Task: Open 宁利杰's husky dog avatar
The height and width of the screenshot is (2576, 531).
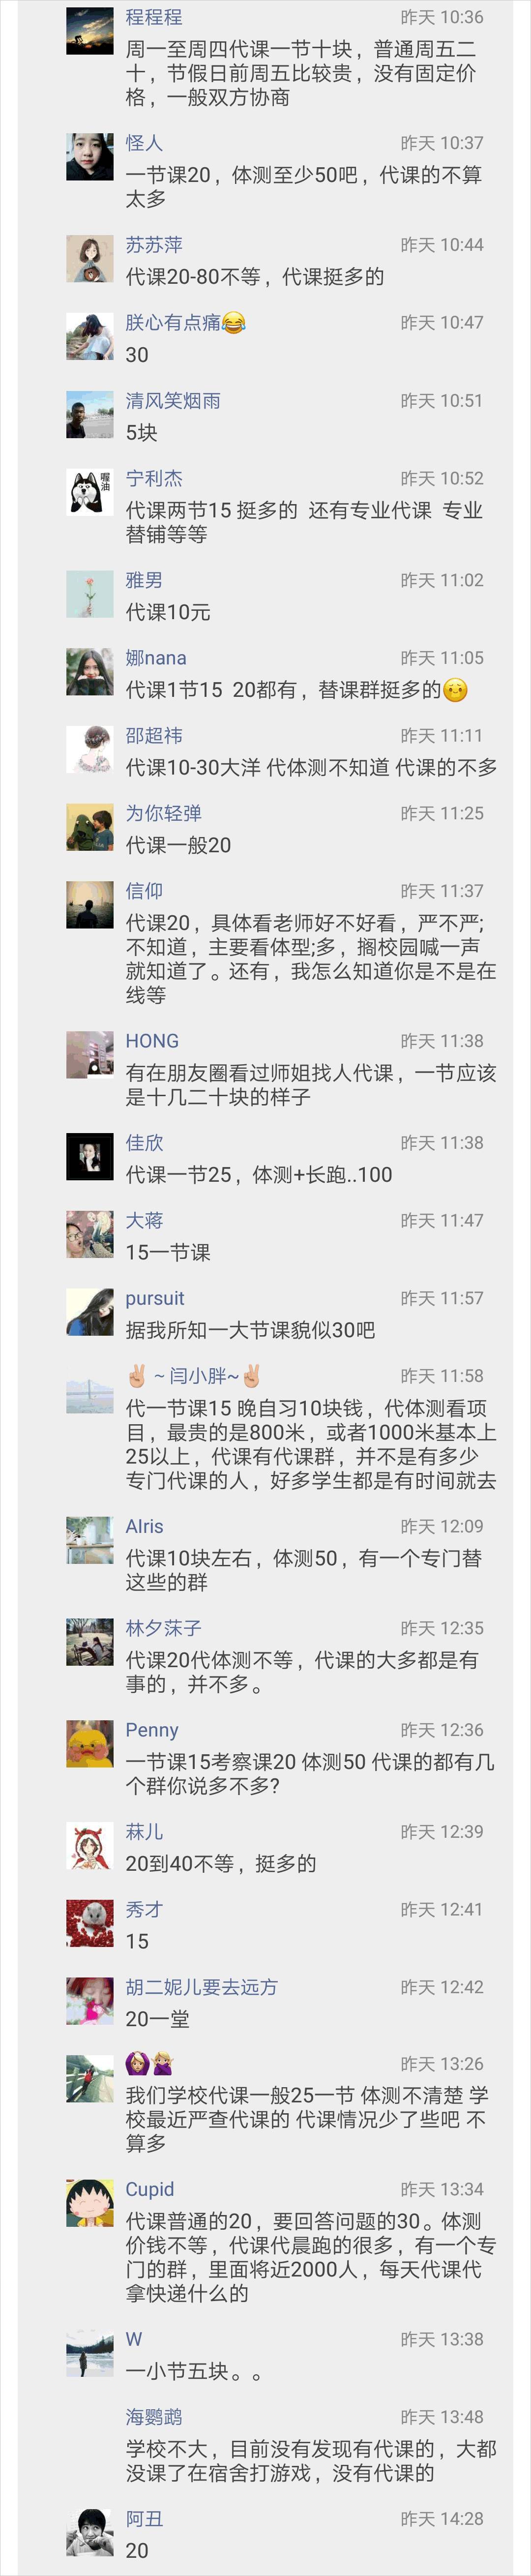Action: [90, 492]
